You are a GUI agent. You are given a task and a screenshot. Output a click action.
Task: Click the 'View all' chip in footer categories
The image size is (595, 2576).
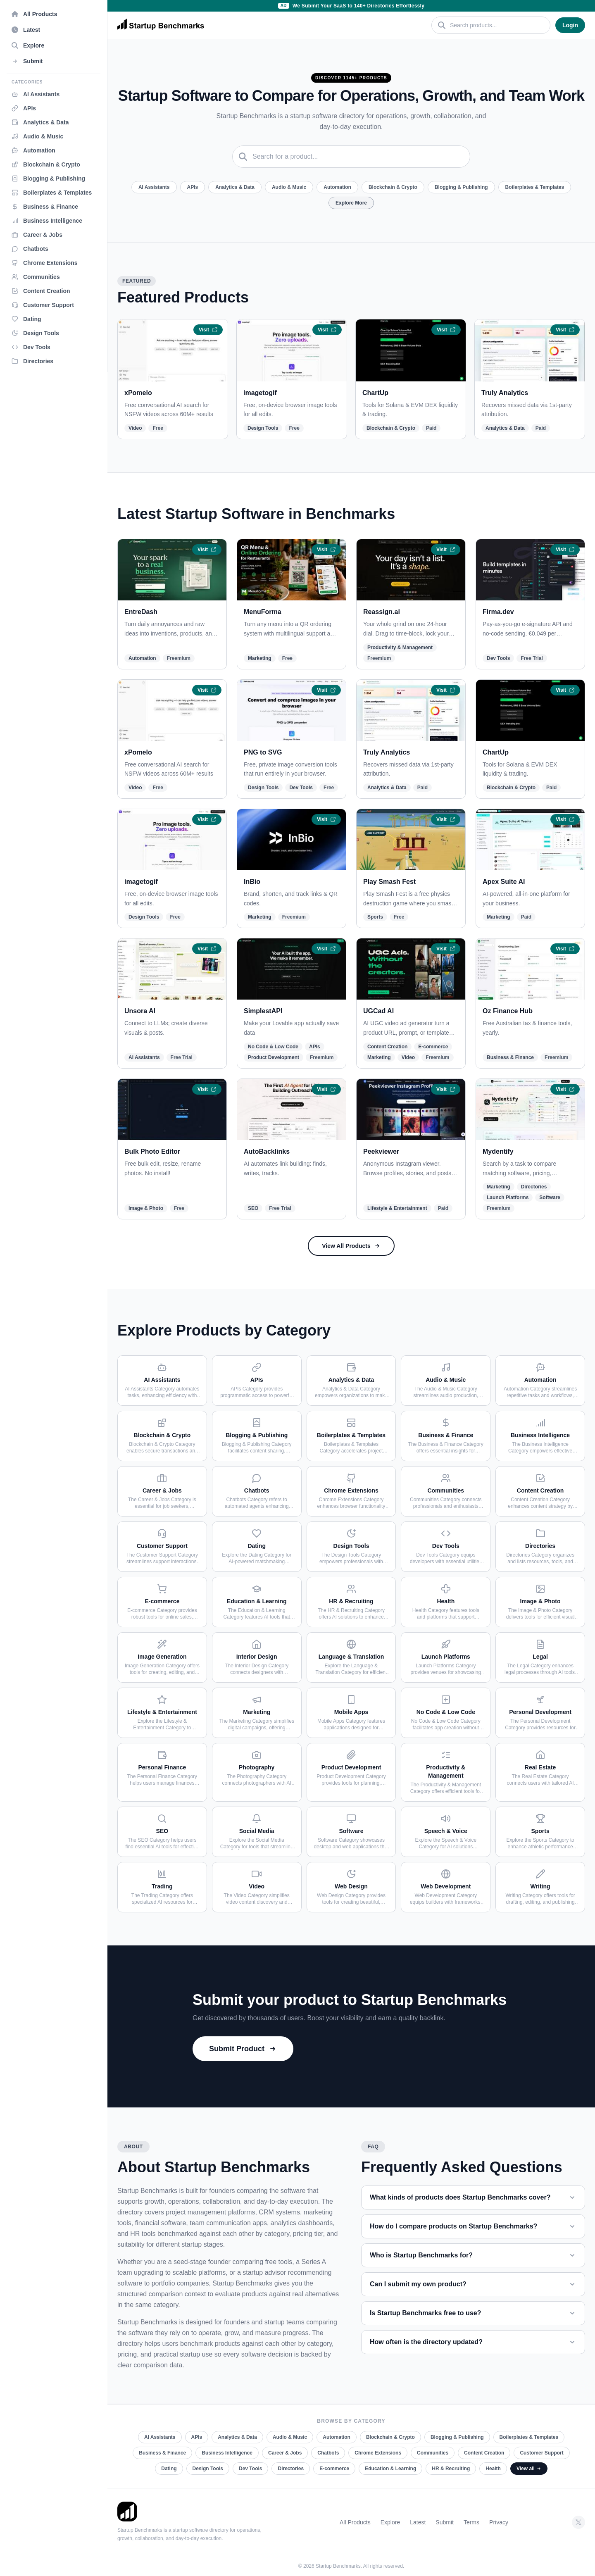pos(528,2469)
